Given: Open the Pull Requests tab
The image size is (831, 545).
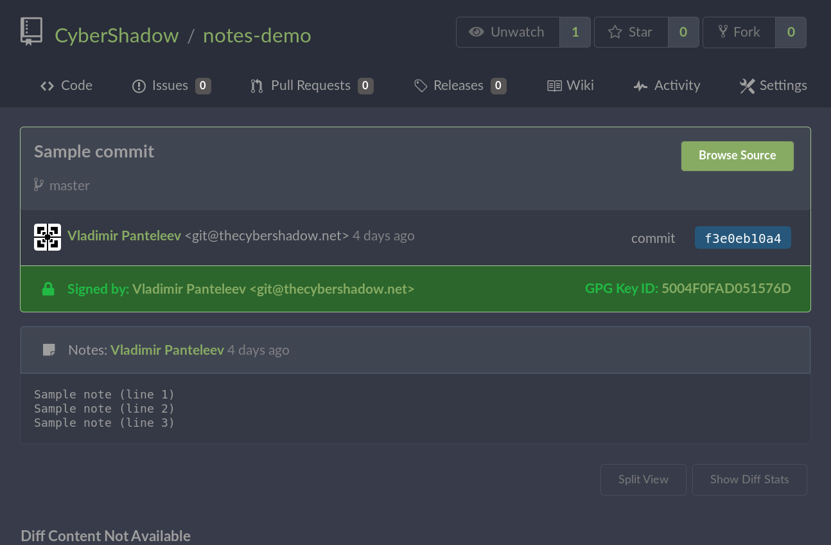Looking at the screenshot, I should click(311, 85).
